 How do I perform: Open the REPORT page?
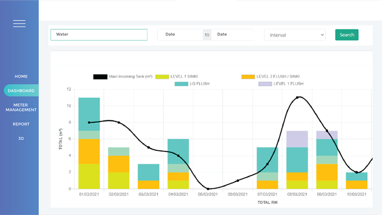(x=21, y=124)
